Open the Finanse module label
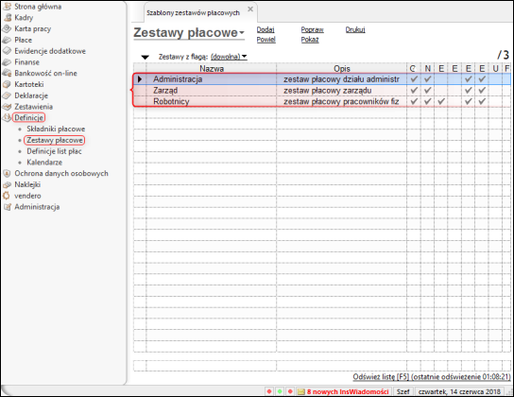The image size is (514, 397). [26, 62]
